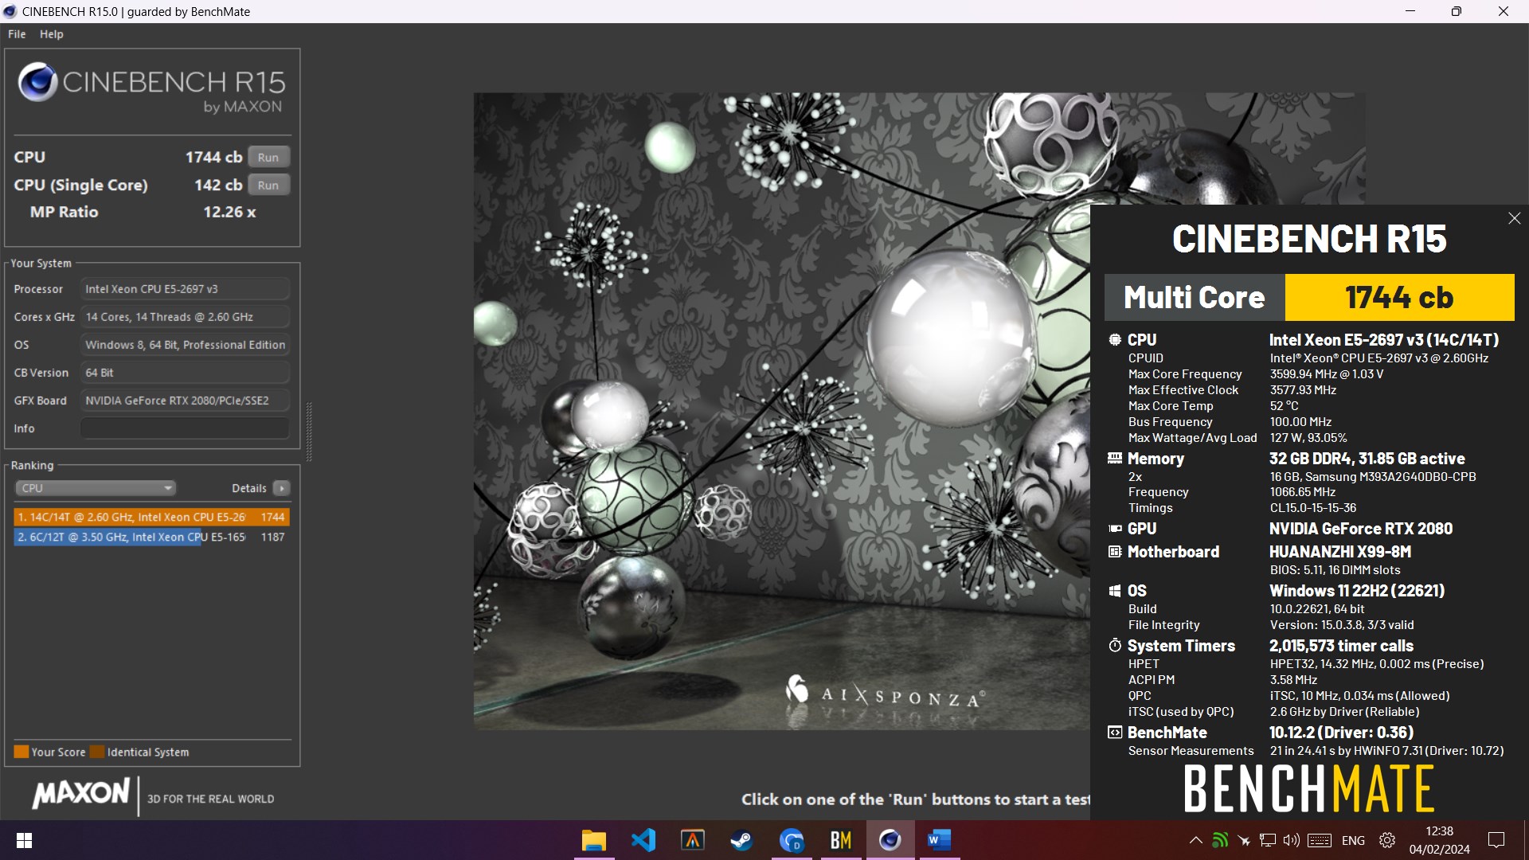Viewport: 1529px width, 860px height.
Task: Open Cinebench taskbar icon
Action: (x=890, y=840)
